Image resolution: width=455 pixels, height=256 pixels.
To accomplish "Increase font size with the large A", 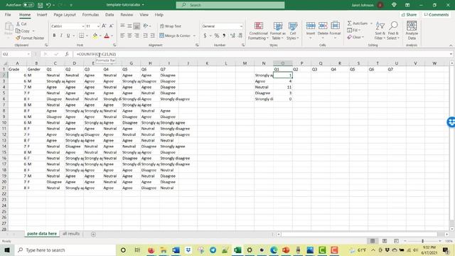I will tap(104, 26).
